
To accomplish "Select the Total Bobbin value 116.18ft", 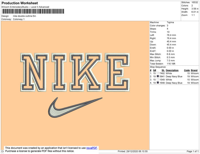I will click(x=171, y=64).
